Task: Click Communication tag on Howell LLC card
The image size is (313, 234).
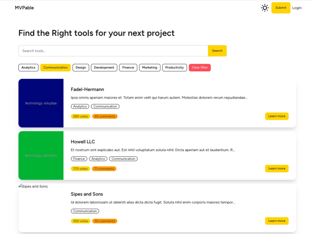Action: [123, 159]
